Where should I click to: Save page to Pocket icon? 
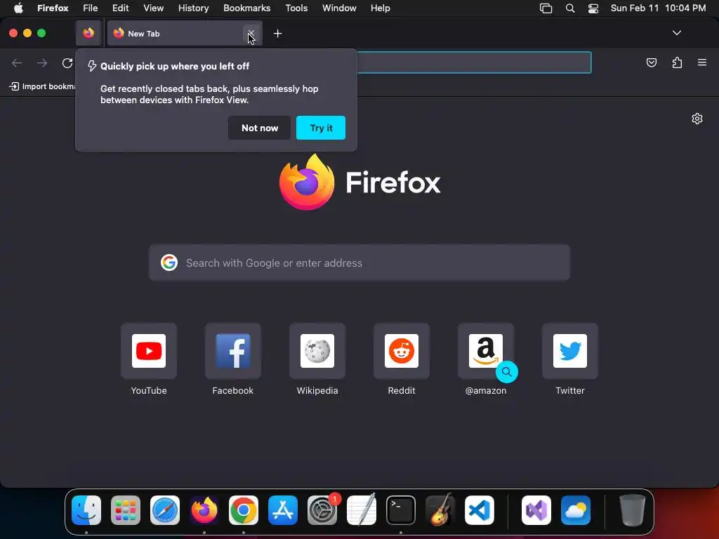click(x=651, y=62)
